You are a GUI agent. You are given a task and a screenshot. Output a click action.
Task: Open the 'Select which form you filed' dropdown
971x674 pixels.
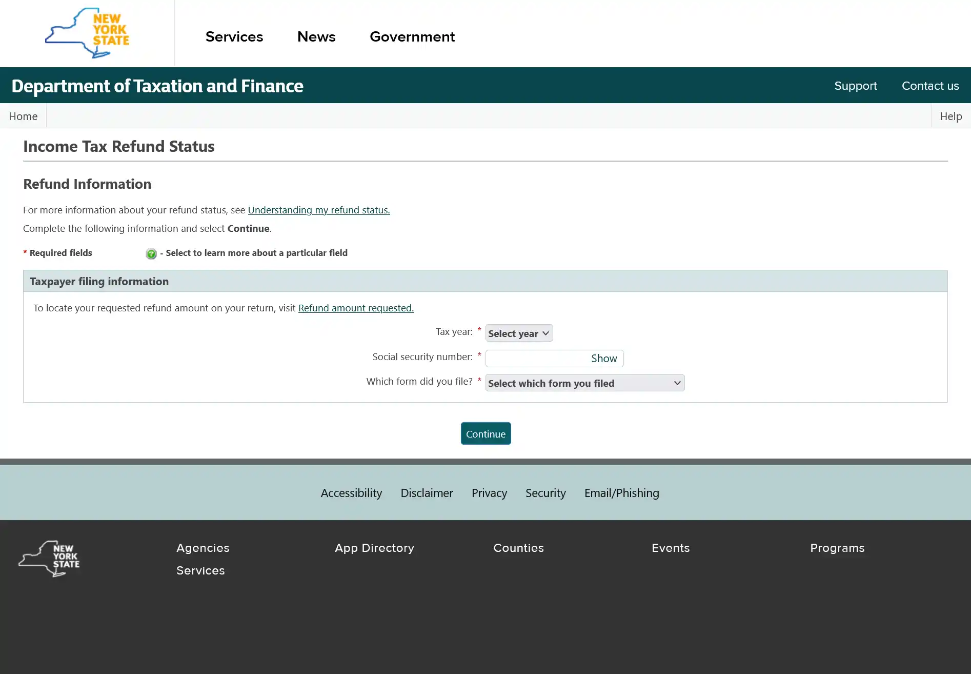tap(584, 383)
